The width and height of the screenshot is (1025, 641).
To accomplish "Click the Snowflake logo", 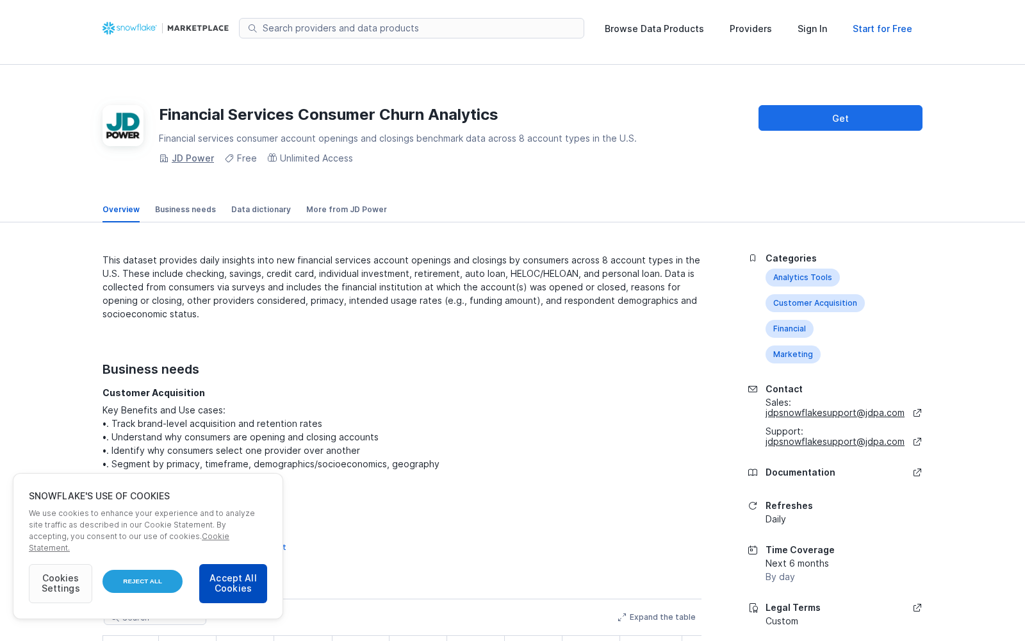I will tap(129, 28).
